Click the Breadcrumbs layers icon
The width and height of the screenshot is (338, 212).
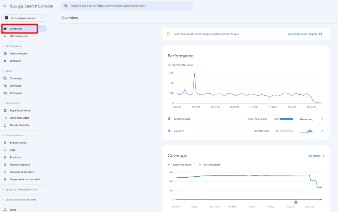(x=5, y=142)
